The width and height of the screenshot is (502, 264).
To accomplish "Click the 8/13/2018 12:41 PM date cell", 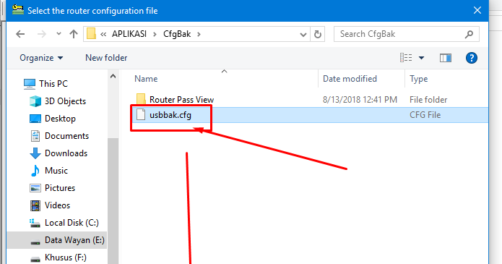I will tap(360, 100).
